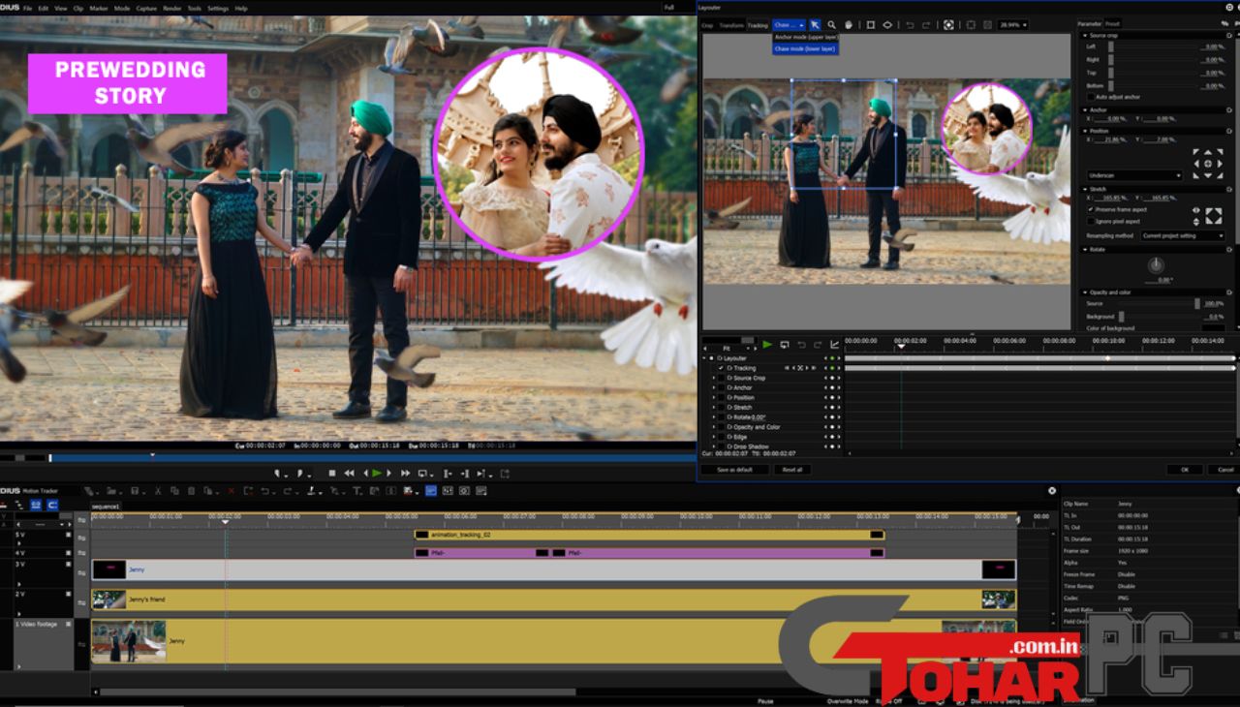Click the highlighted blue toggle icon in timeline toolbar
Screen dimensions: 1240x707
tap(431, 491)
